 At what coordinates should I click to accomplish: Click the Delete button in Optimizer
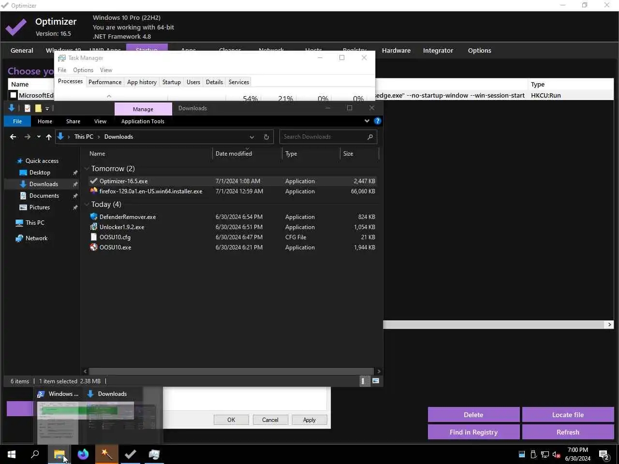(473, 415)
